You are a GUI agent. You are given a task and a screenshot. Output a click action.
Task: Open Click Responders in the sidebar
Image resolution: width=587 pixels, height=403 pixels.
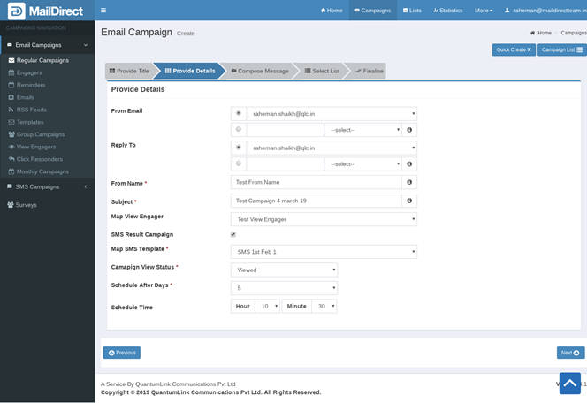pos(39,159)
